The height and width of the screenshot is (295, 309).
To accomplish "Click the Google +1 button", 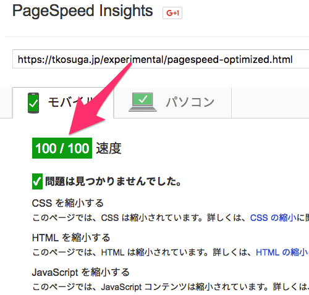I will point(172,13).
